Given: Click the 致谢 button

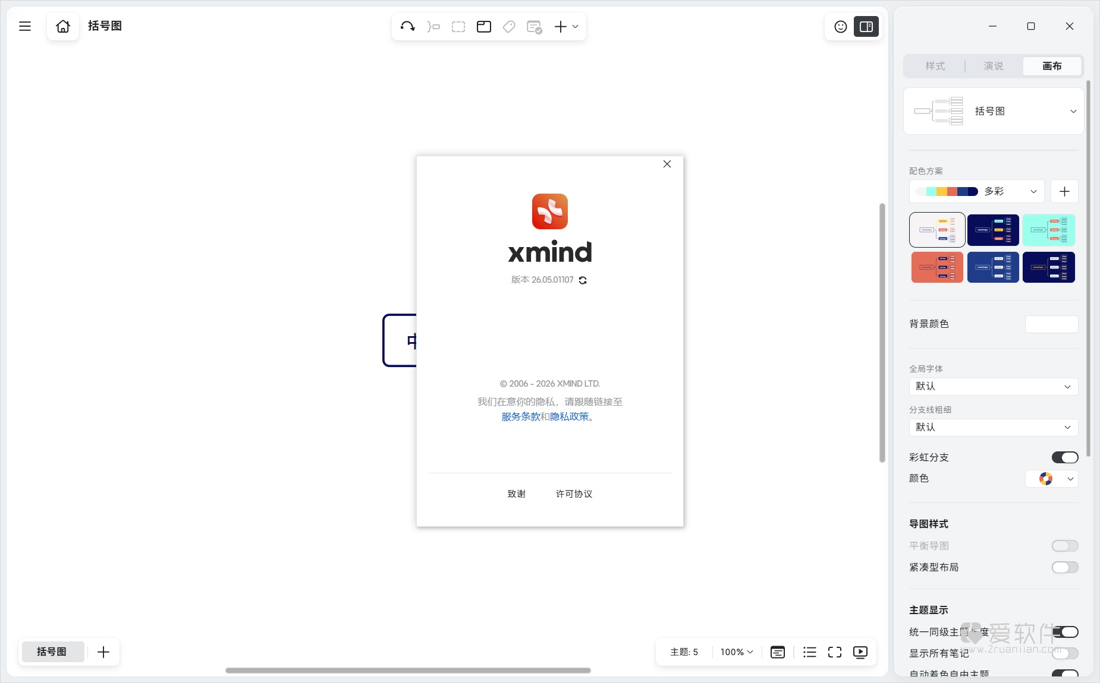Looking at the screenshot, I should coord(517,494).
